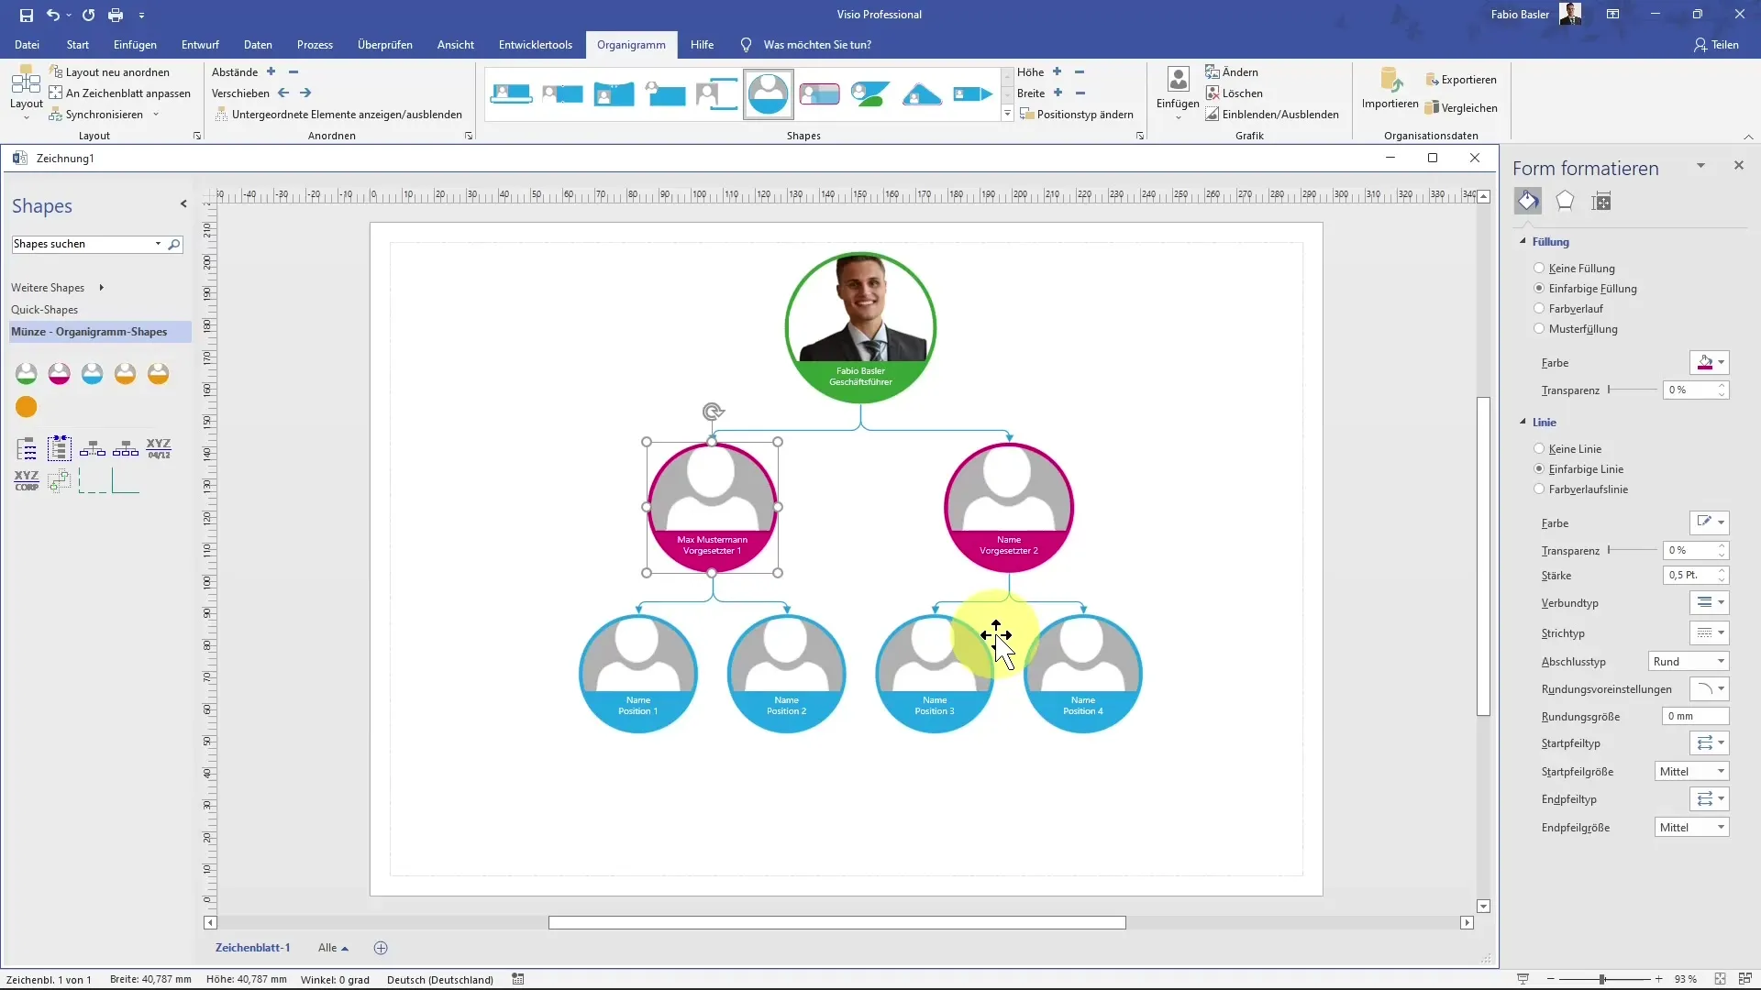Open the Strichtyp dropdown
Screen dimensions: 1761x990
click(x=1710, y=632)
